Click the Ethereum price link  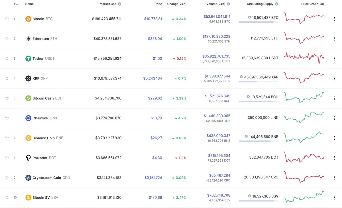pos(155,39)
